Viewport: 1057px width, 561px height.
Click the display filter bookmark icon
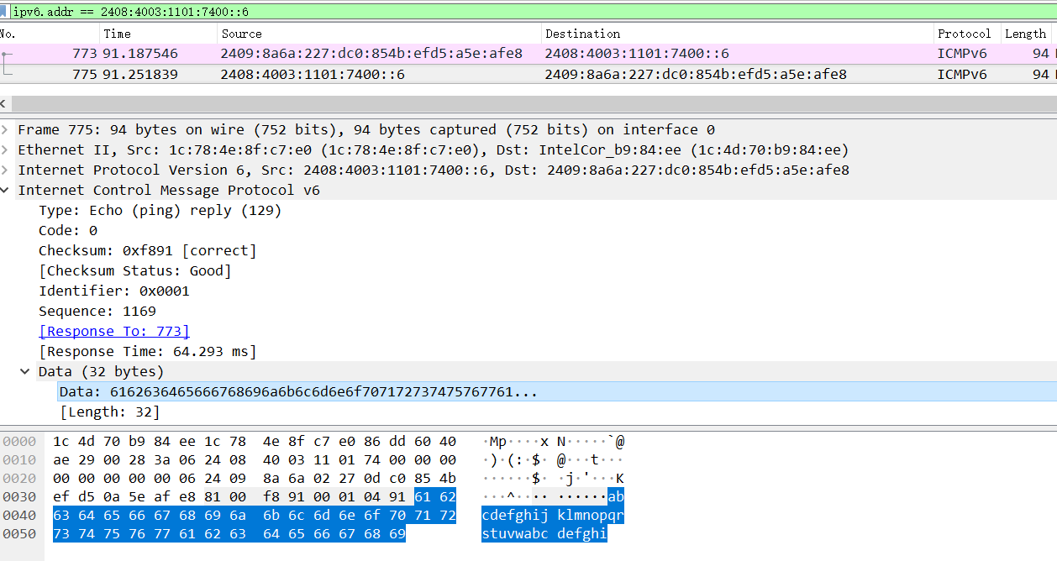pyautogui.click(x=5, y=12)
